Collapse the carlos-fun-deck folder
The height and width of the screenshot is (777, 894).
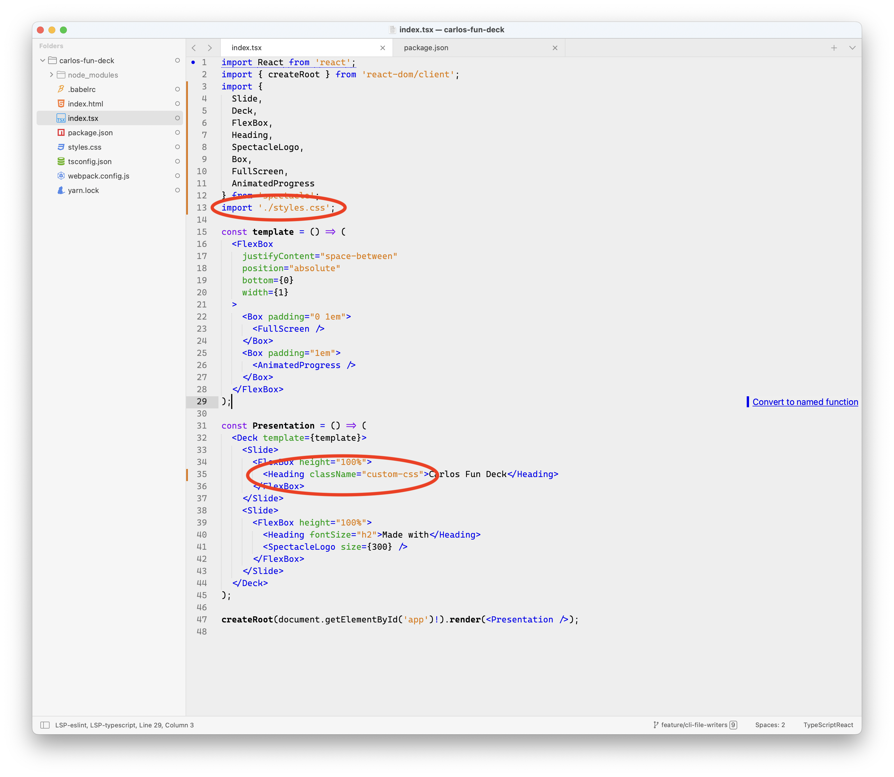click(x=42, y=60)
